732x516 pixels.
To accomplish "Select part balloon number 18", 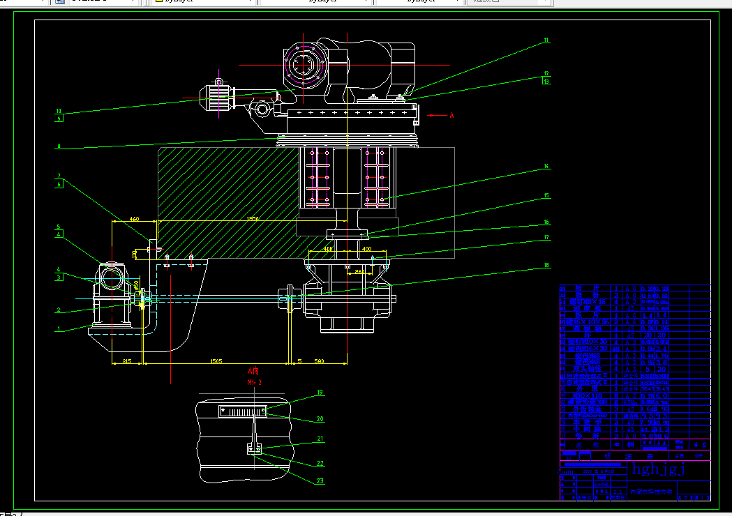I will pos(546,265).
